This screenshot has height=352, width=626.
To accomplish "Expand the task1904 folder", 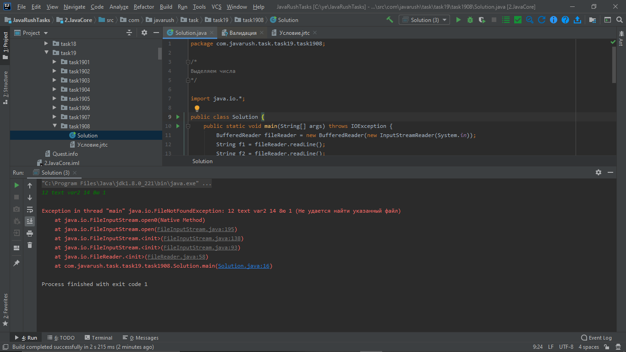I will click(x=54, y=89).
